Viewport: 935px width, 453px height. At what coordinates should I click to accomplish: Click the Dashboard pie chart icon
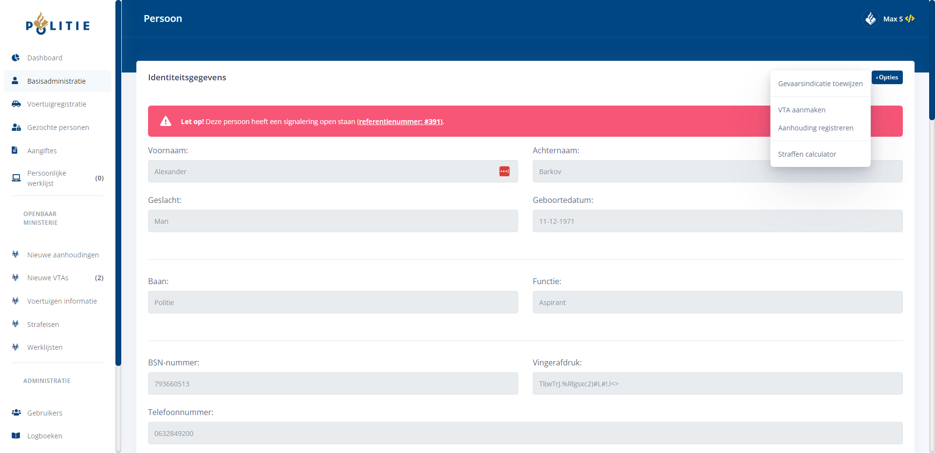click(x=16, y=58)
